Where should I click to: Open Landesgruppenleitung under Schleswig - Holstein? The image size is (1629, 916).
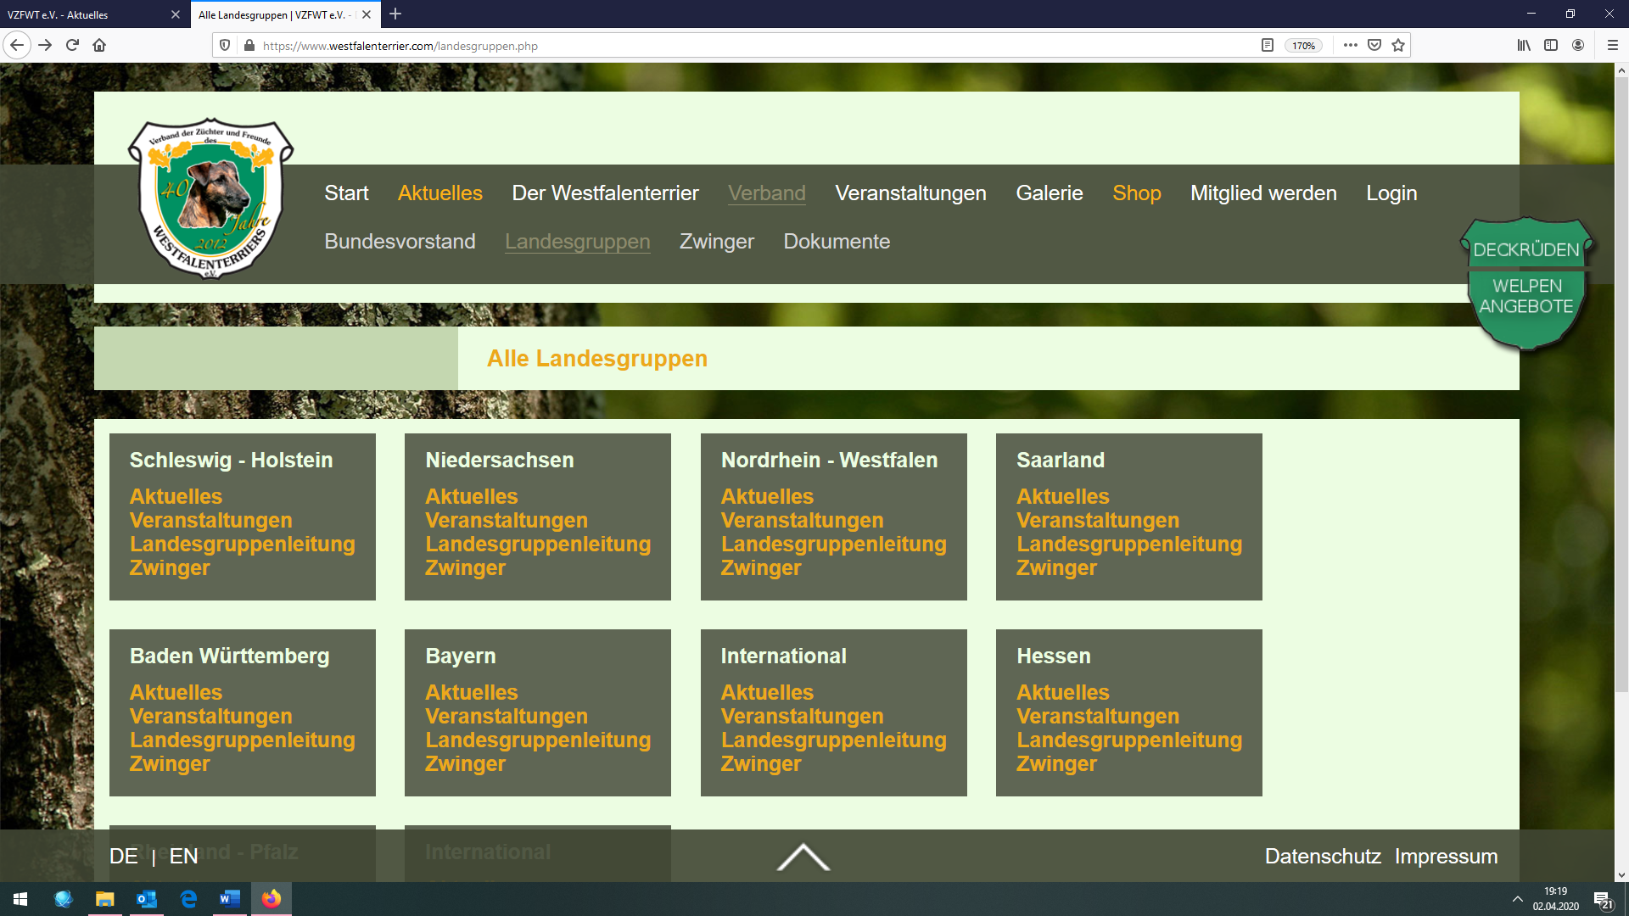242,544
